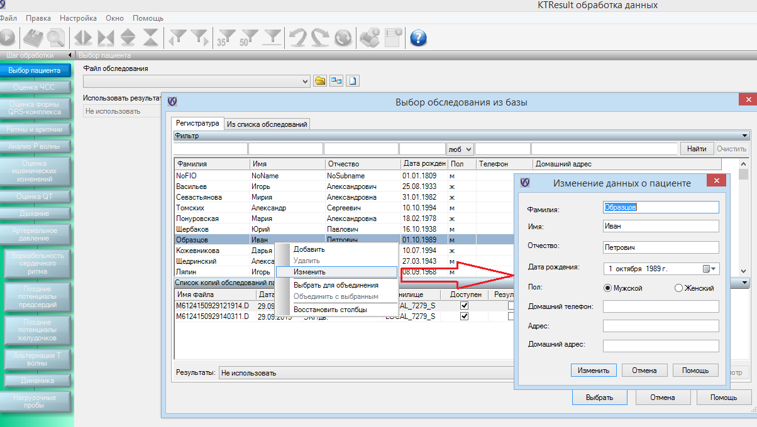The width and height of the screenshot is (757, 427).
Task: Click Отмена in patient edit dialog
Action: pyautogui.click(x=644, y=370)
